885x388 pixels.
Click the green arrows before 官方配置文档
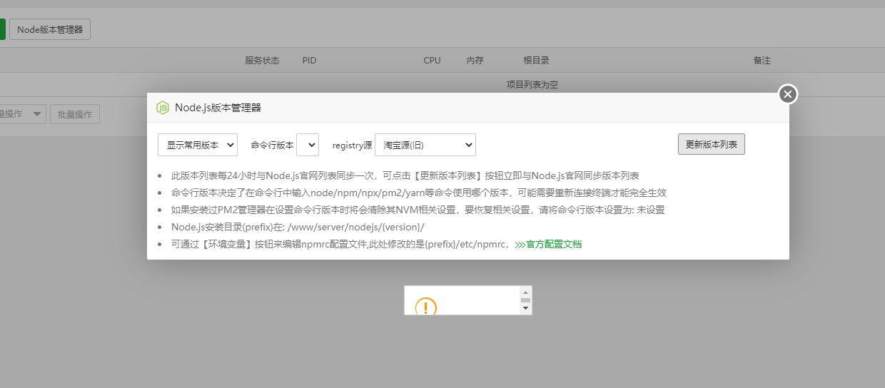pyautogui.click(x=520, y=245)
